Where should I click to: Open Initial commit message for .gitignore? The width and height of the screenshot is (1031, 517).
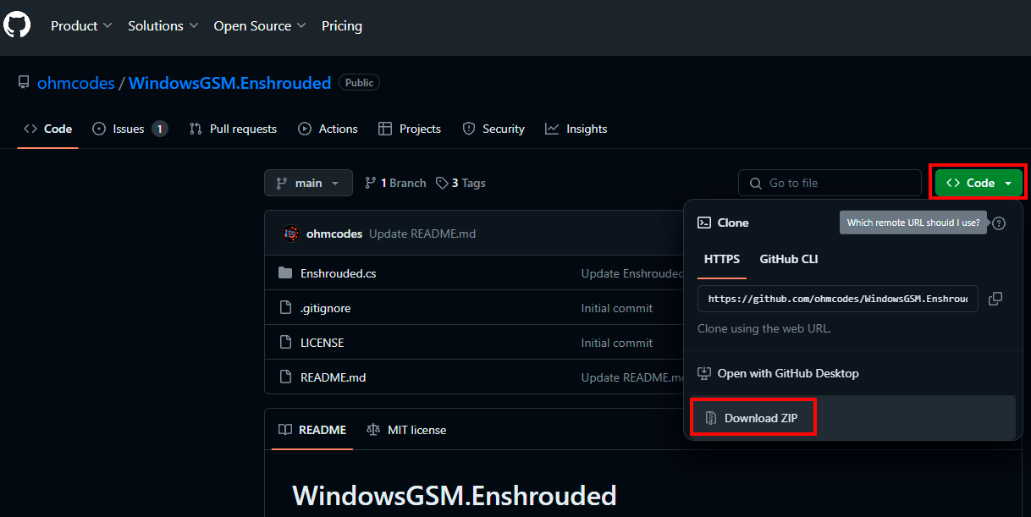(617, 308)
